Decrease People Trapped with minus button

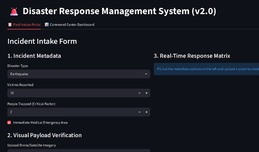pyautogui.click(x=139, y=112)
